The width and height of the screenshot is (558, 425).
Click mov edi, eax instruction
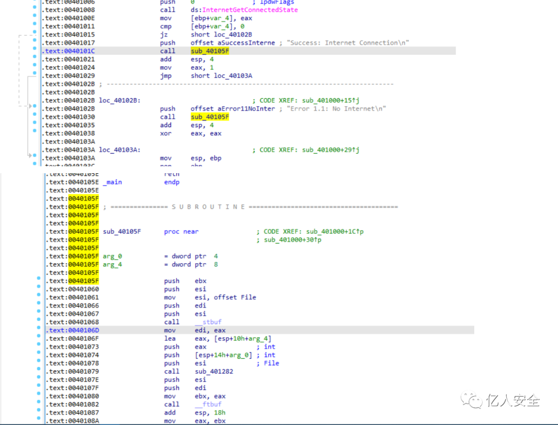click(x=195, y=330)
